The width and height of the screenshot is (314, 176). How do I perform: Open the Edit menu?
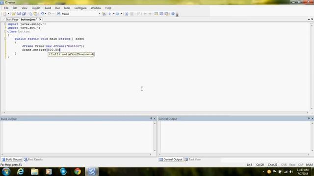[x=15, y=8]
